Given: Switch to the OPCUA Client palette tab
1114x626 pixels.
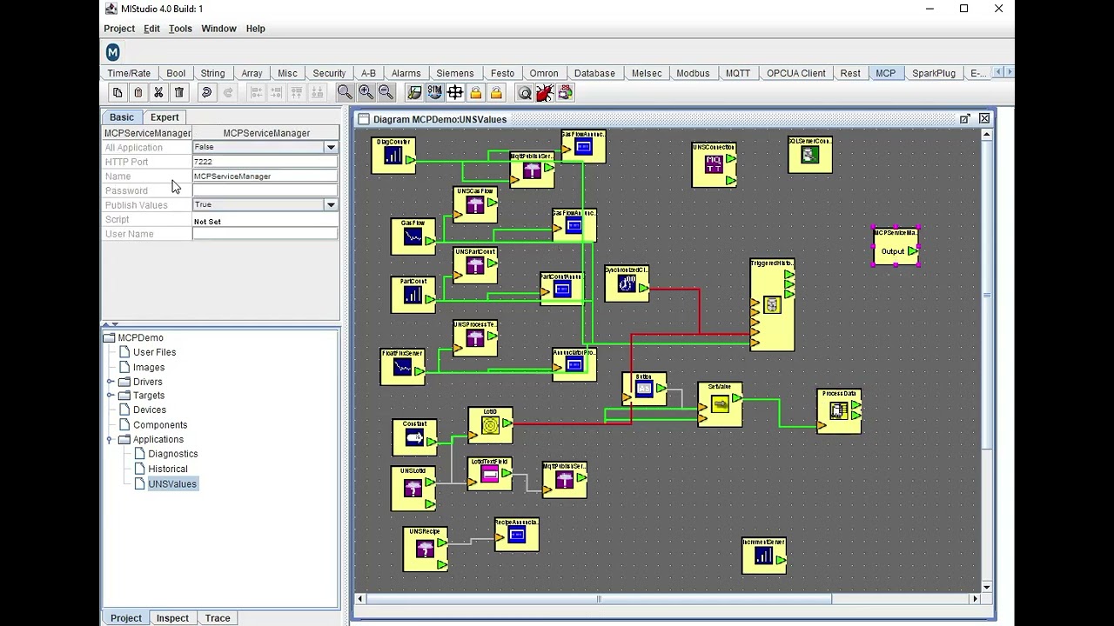Looking at the screenshot, I should pyautogui.click(x=795, y=73).
